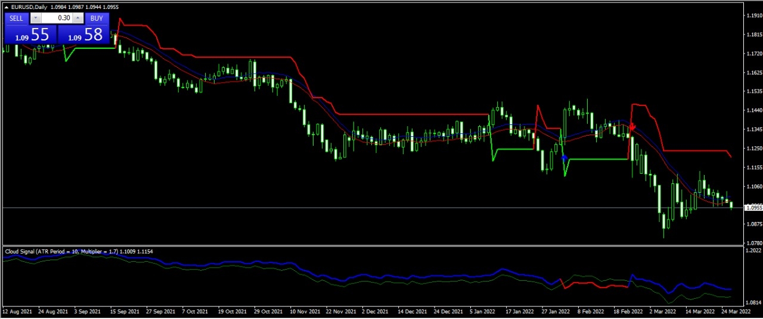Click the sell price tile 1.09 55
The image size is (763, 319).
pos(30,35)
